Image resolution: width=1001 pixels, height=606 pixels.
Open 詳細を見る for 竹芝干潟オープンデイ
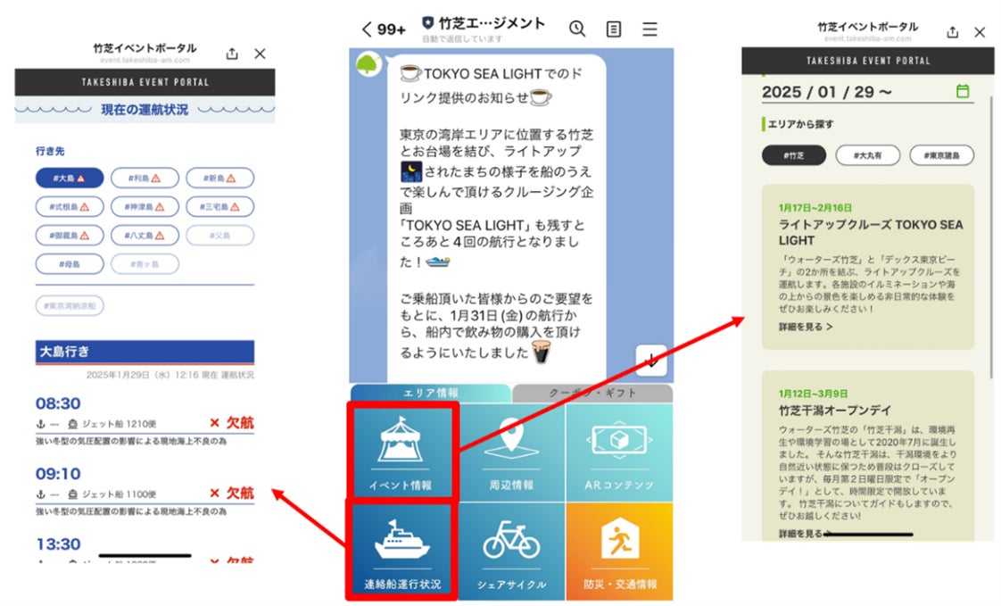(x=805, y=533)
